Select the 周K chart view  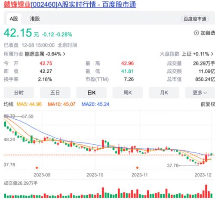point(128,93)
